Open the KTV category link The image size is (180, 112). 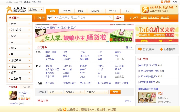100,56
